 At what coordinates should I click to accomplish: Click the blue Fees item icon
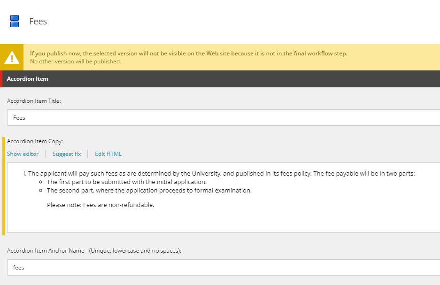[x=15, y=21]
